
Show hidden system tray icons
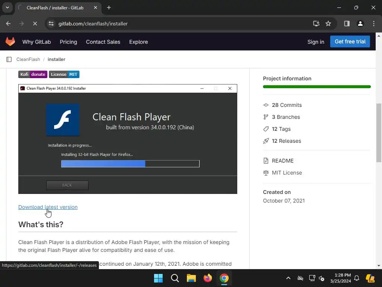[288, 278]
